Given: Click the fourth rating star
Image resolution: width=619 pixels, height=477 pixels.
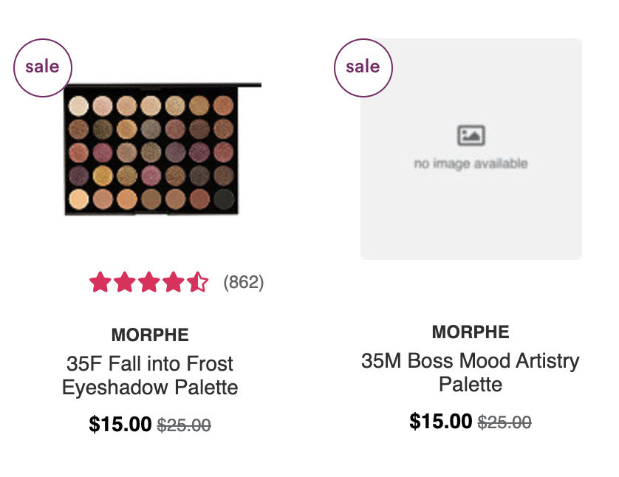Looking at the screenshot, I should [x=174, y=282].
